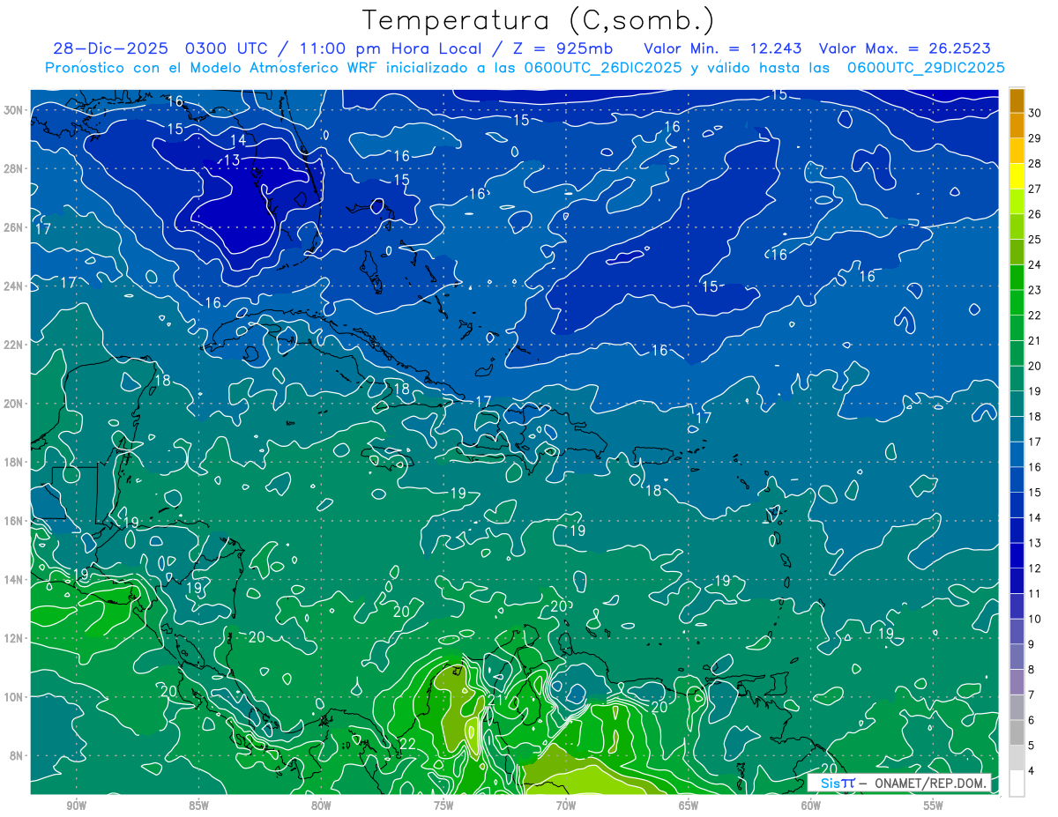The image size is (1058, 817).
Task: Click the "Temperatura (C,somb.)" chart title
Action: 538,20
